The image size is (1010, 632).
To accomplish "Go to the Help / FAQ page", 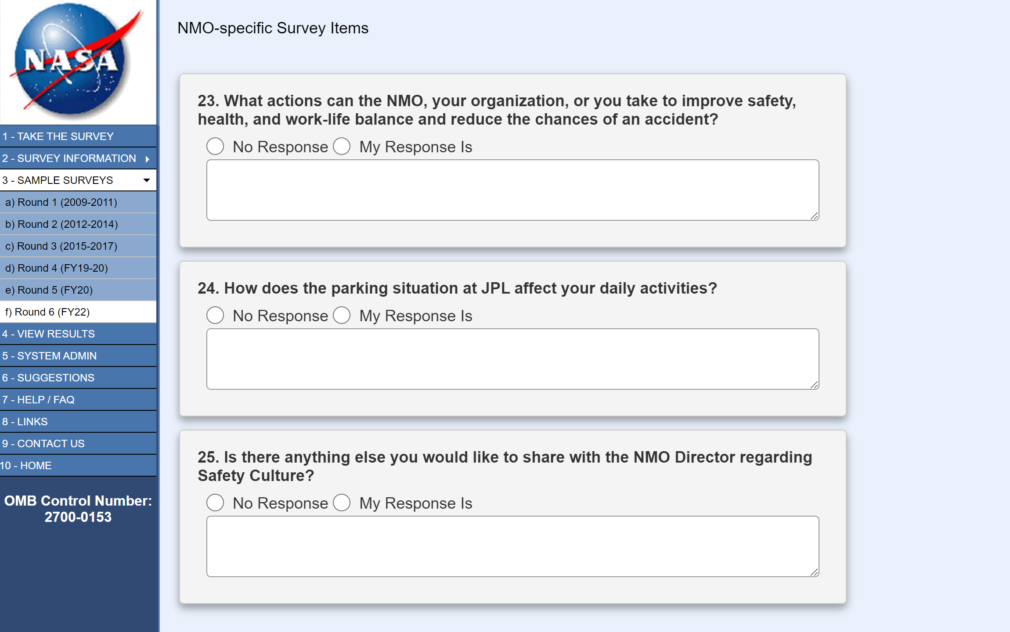I will click(39, 400).
